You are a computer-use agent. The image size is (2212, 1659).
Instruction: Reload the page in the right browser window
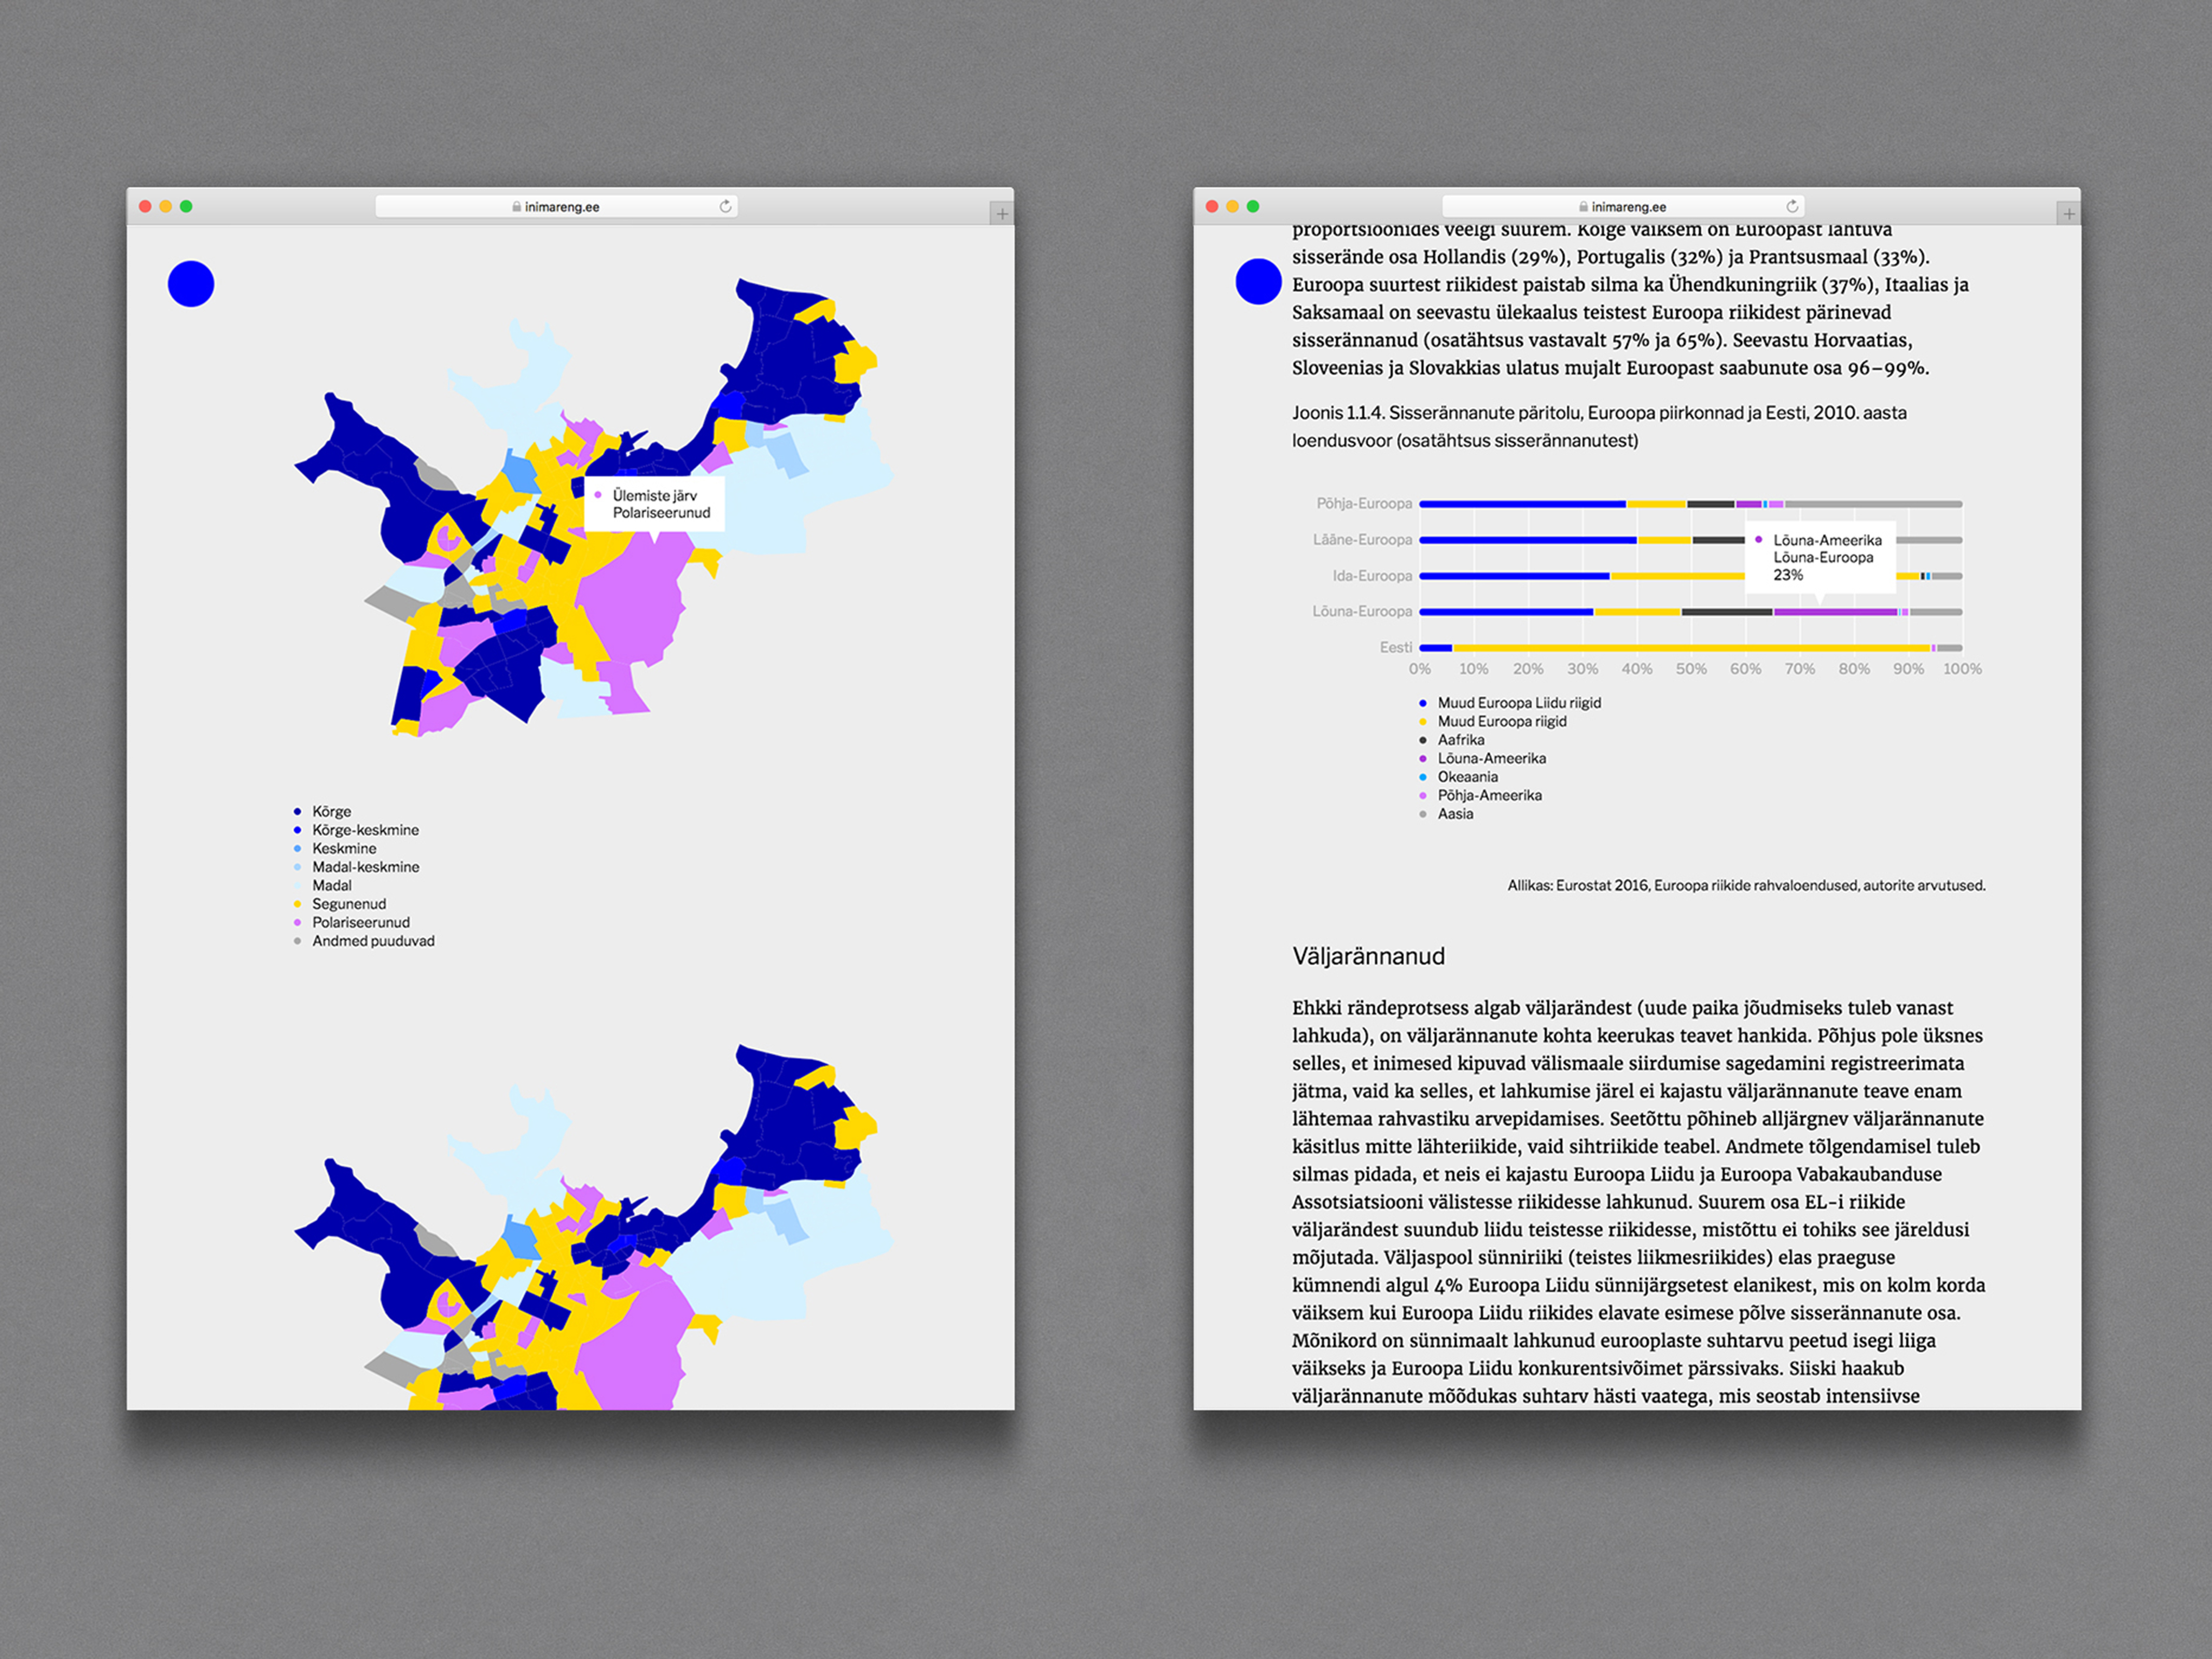[1792, 206]
